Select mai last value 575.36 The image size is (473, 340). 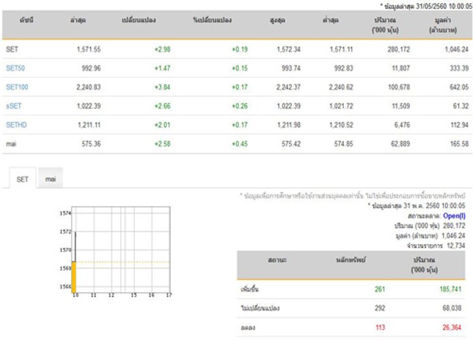coord(91,143)
